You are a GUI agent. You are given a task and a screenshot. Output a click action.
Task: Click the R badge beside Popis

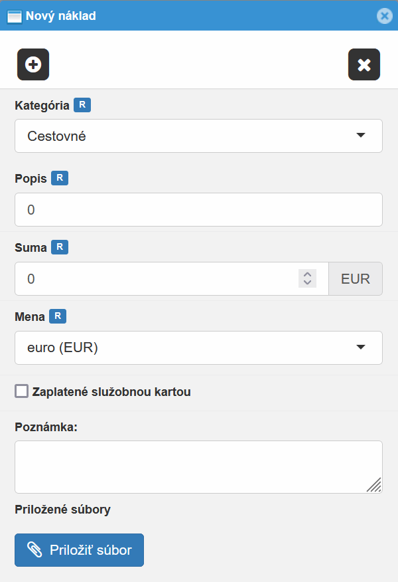coord(59,178)
